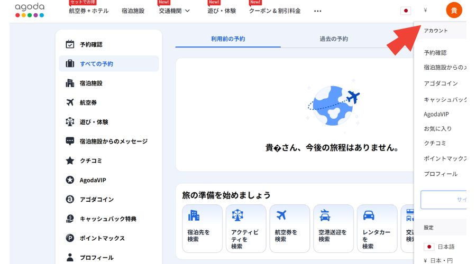Click the キャッシュバック特典 money icon in sidebar
476x264 pixels.
pos(70,219)
